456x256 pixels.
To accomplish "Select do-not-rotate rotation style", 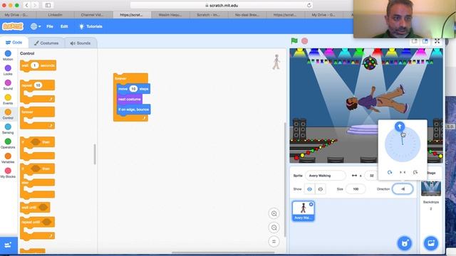I will [x=415, y=172].
